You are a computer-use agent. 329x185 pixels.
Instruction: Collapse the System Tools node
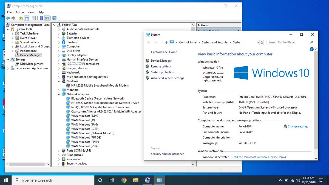tap(8, 29)
